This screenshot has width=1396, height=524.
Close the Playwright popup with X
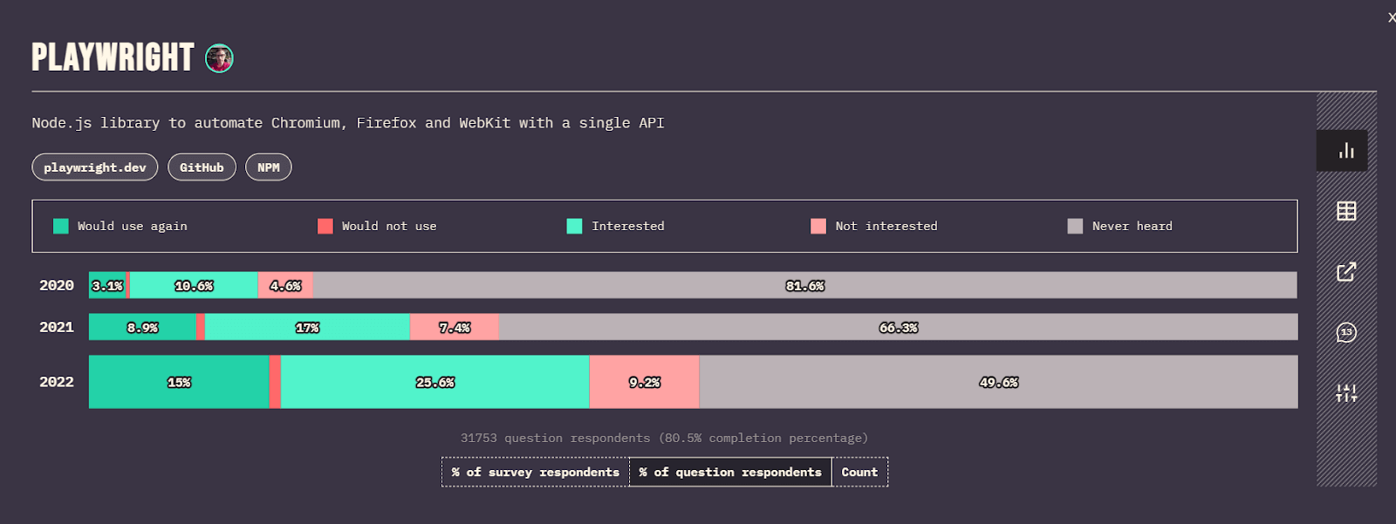[1391, 17]
